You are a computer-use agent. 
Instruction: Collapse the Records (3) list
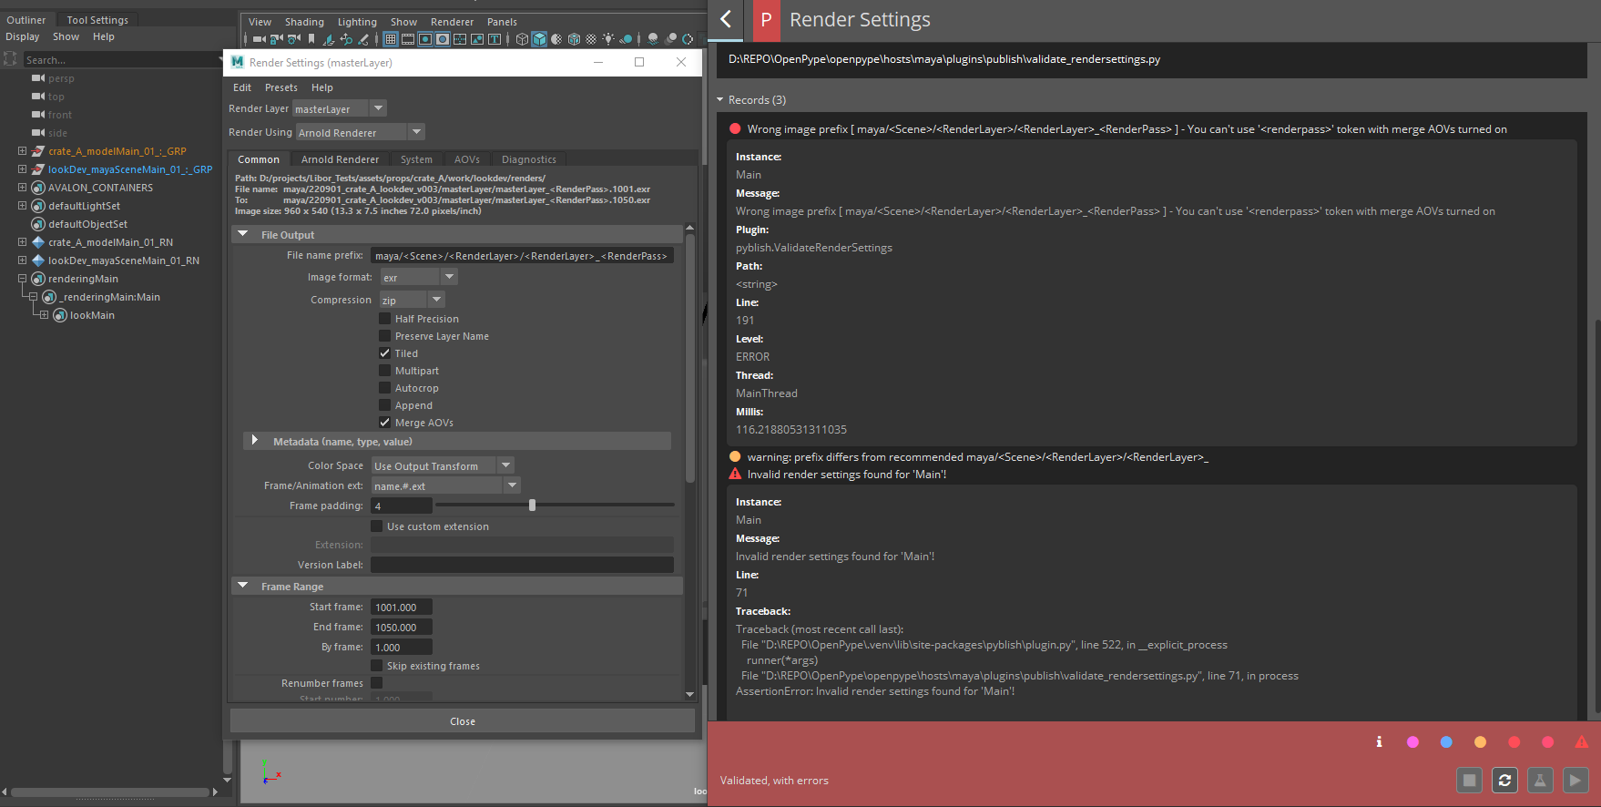point(720,100)
